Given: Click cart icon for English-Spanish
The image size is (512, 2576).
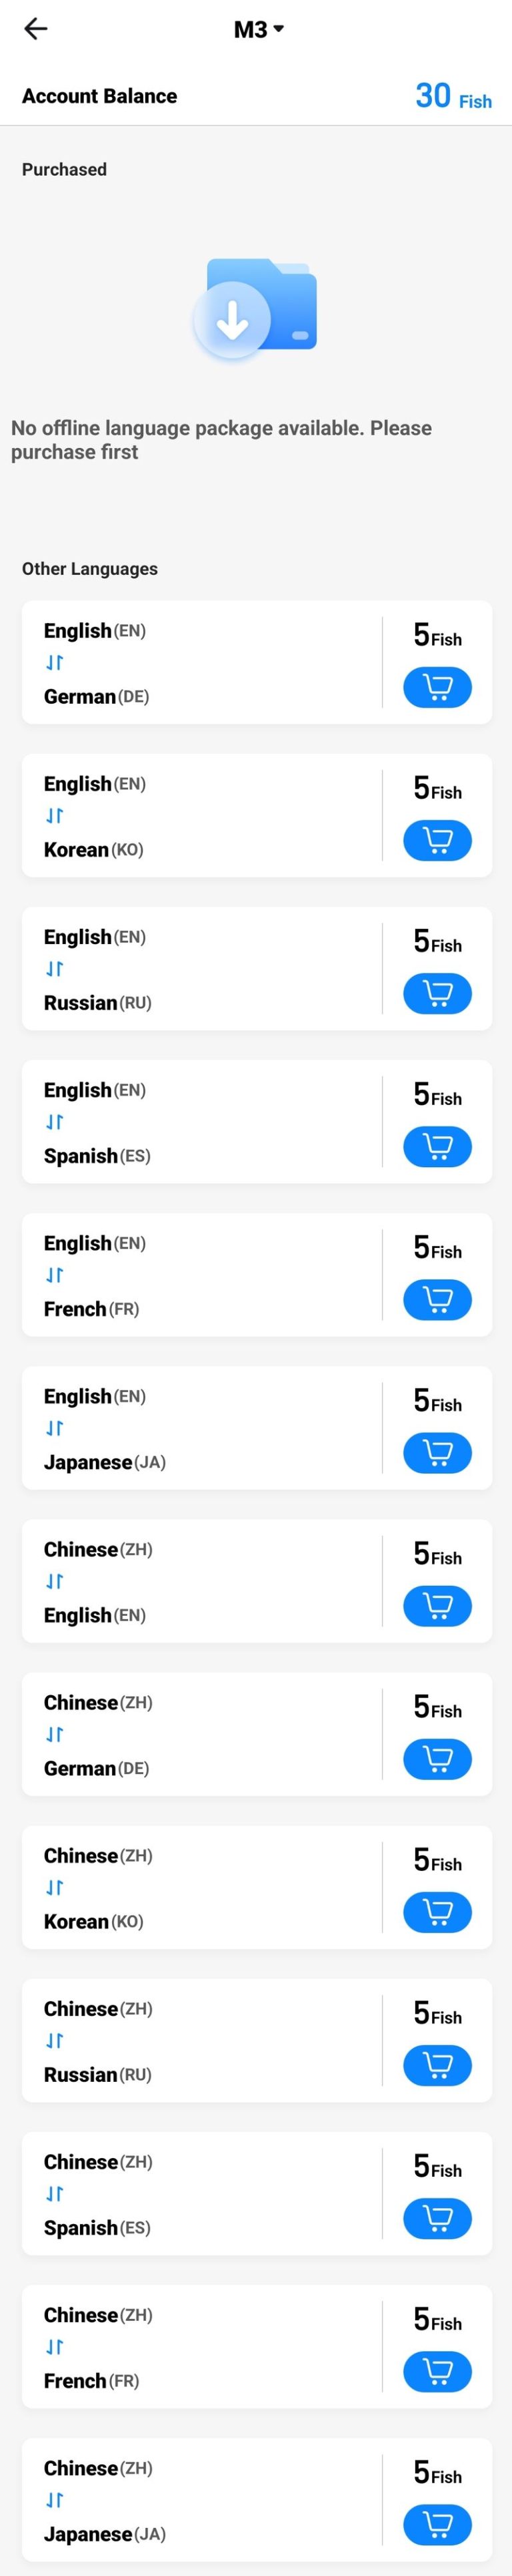Looking at the screenshot, I should [x=437, y=1146].
